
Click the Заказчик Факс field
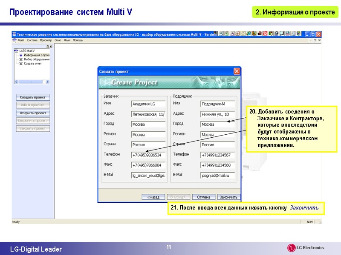pyautogui.click(x=148, y=165)
